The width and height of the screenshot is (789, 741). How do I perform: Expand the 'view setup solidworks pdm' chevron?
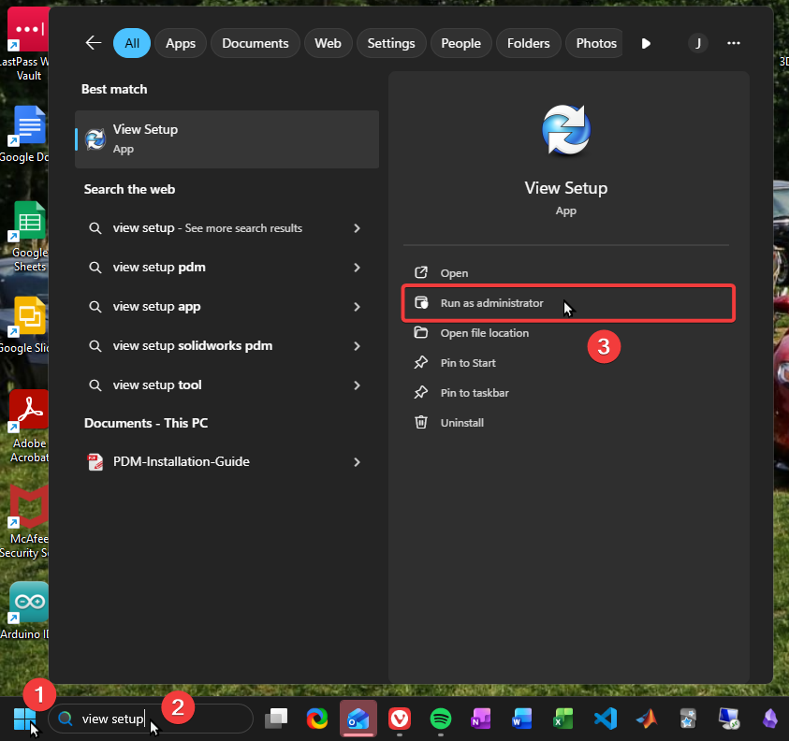coord(357,346)
